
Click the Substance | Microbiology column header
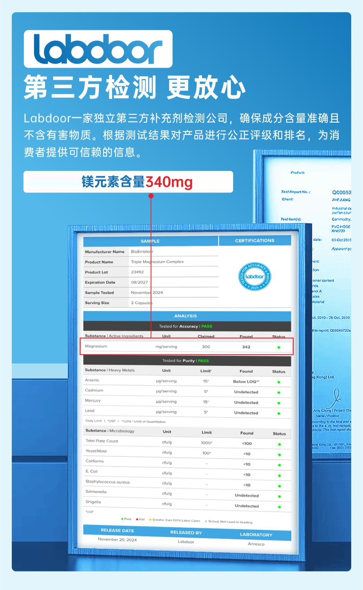click(110, 431)
